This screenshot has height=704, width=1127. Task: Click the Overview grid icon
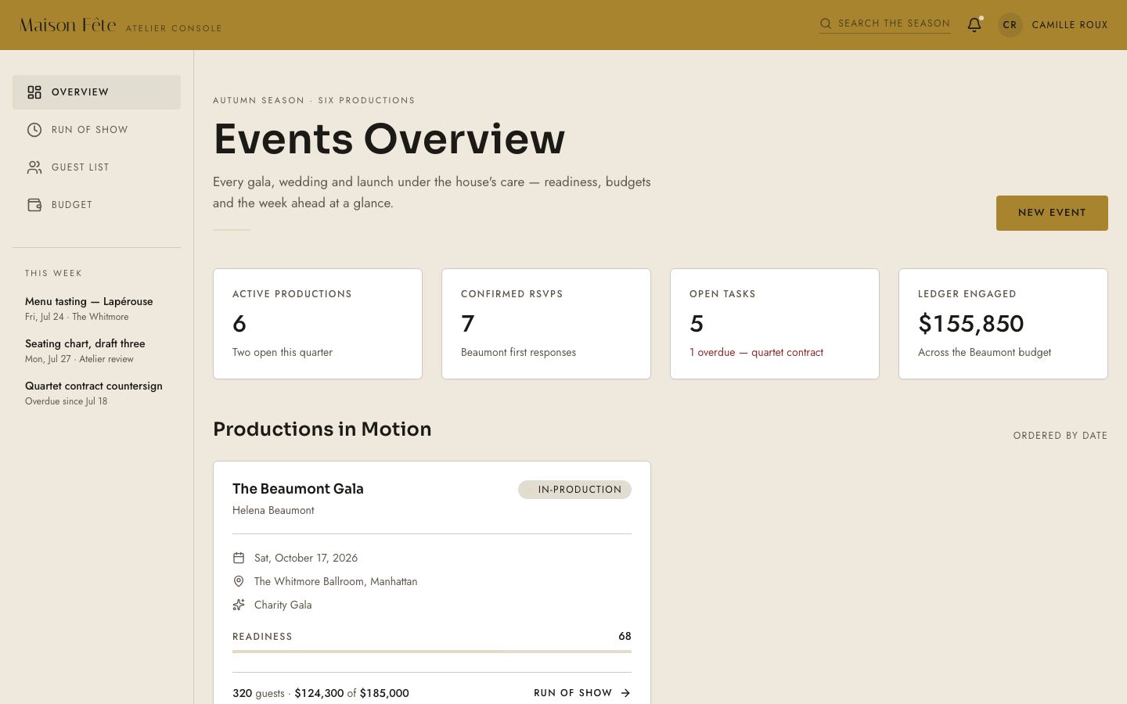[x=34, y=92]
